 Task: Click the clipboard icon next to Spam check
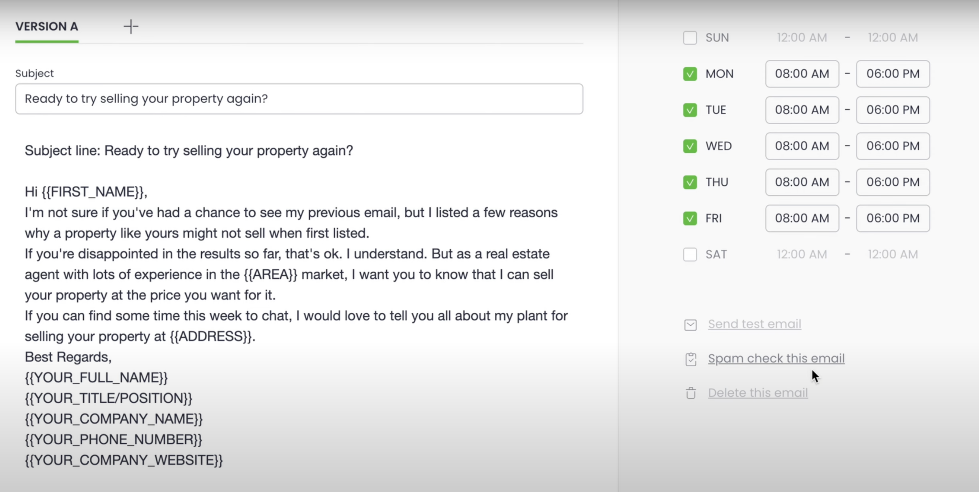690,359
